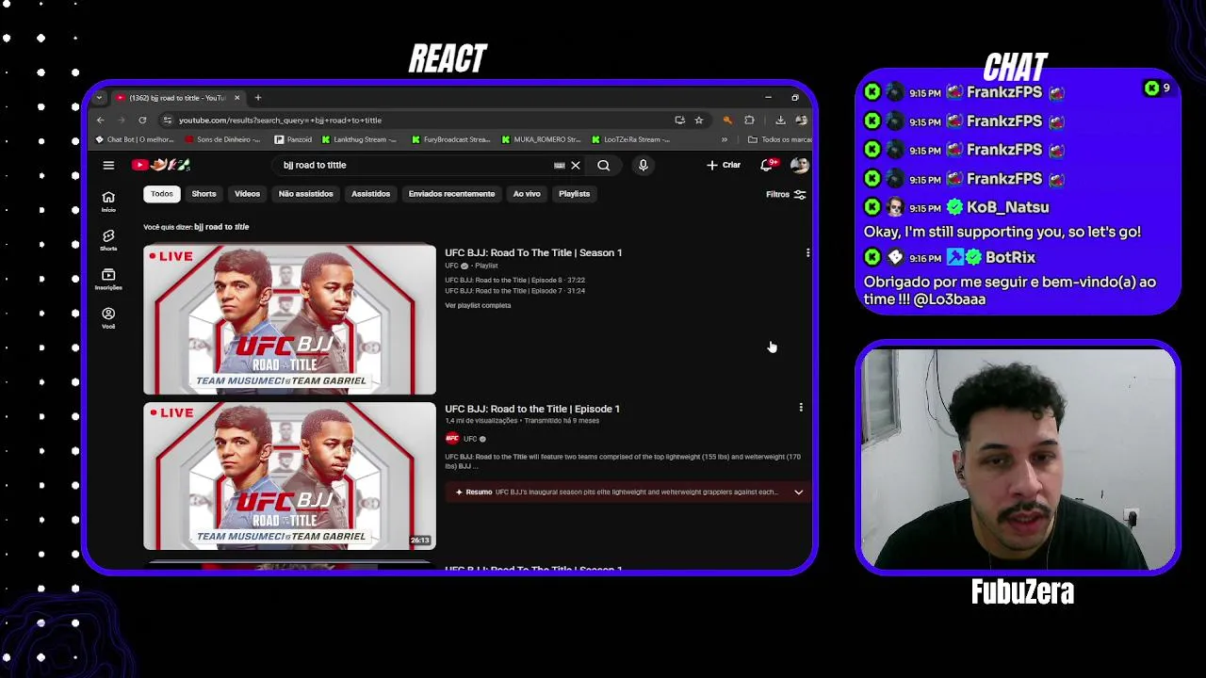
Task: Clear the YouTube search query with X
Action: coord(576,165)
